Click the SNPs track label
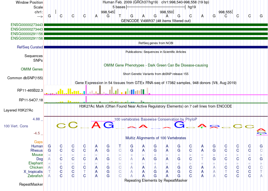 coord(38,60)
